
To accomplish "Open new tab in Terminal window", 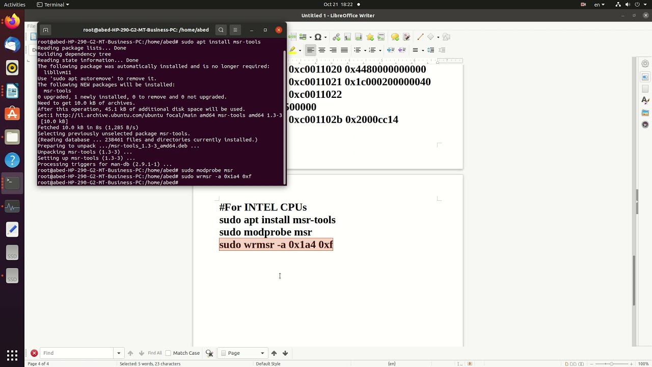I will point(45,30).
